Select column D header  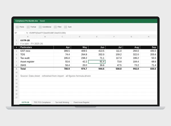(80, 37)
